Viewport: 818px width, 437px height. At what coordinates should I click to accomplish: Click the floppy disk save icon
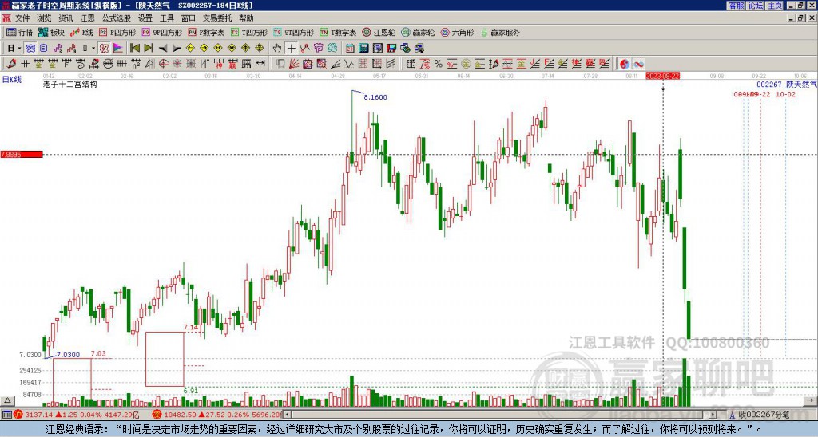[391, 49]
